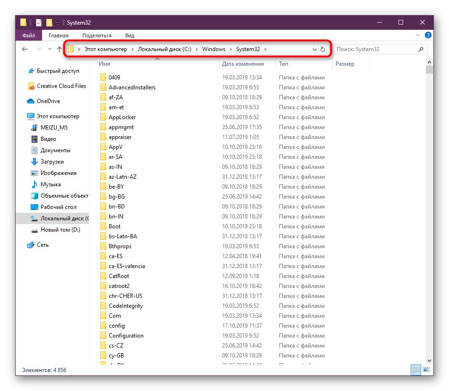Open the Изображения folder in sidebar
This screenshot has width=449, height=391.
tap(59, 173)
